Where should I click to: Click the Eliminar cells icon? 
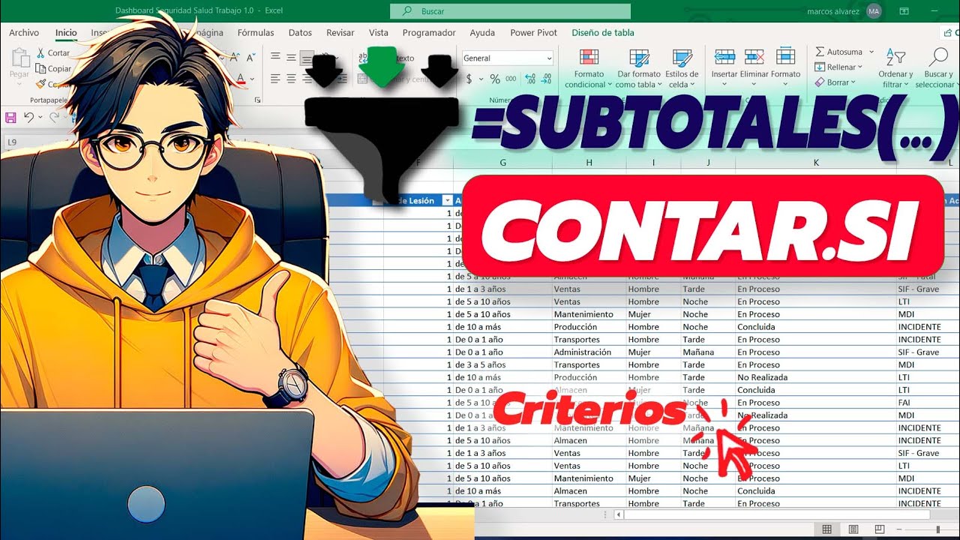point(754,57)
